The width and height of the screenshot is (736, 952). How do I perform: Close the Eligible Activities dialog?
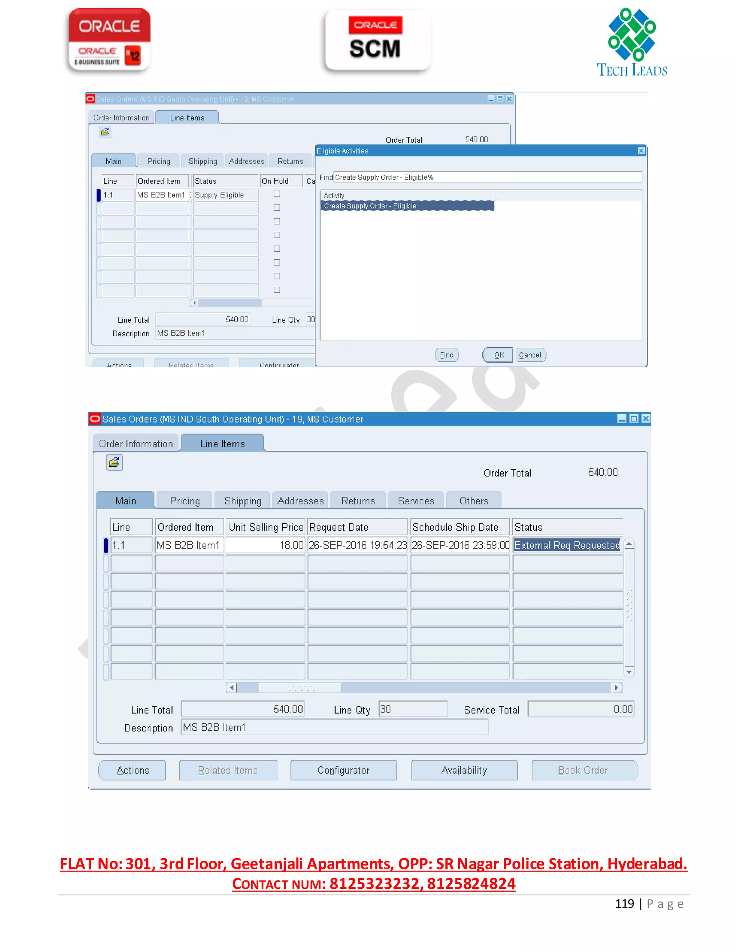click(641, 151)
